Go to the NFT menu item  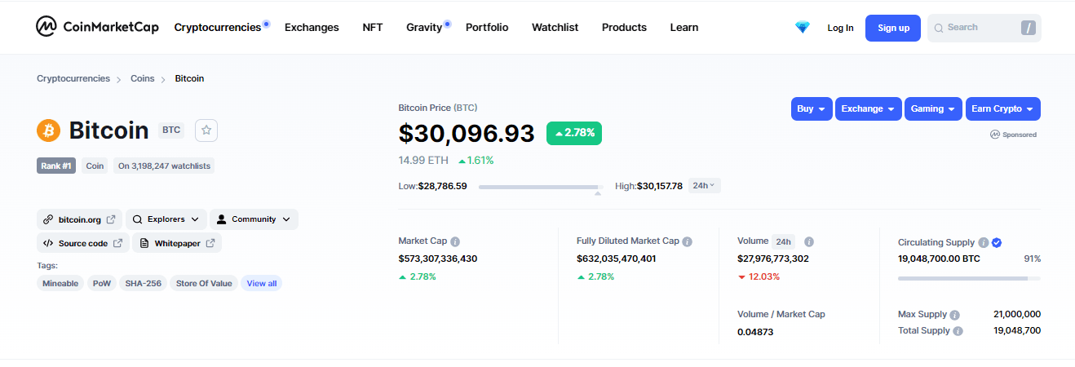coord(373,27)
